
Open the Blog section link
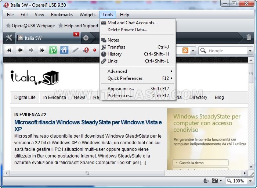pos(219,97)
